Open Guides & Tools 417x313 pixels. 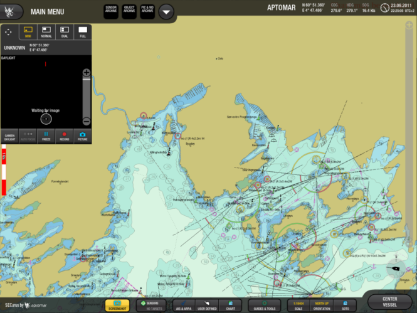[x=265, y=305]
